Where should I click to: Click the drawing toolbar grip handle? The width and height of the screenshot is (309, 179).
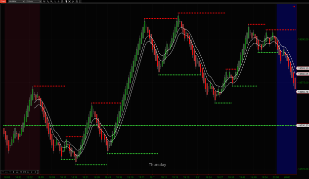(x=38, y=172)
